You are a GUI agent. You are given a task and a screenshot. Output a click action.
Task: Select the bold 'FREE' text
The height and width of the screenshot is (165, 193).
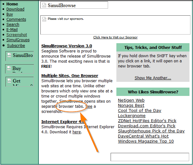click(x=46, y=67)
